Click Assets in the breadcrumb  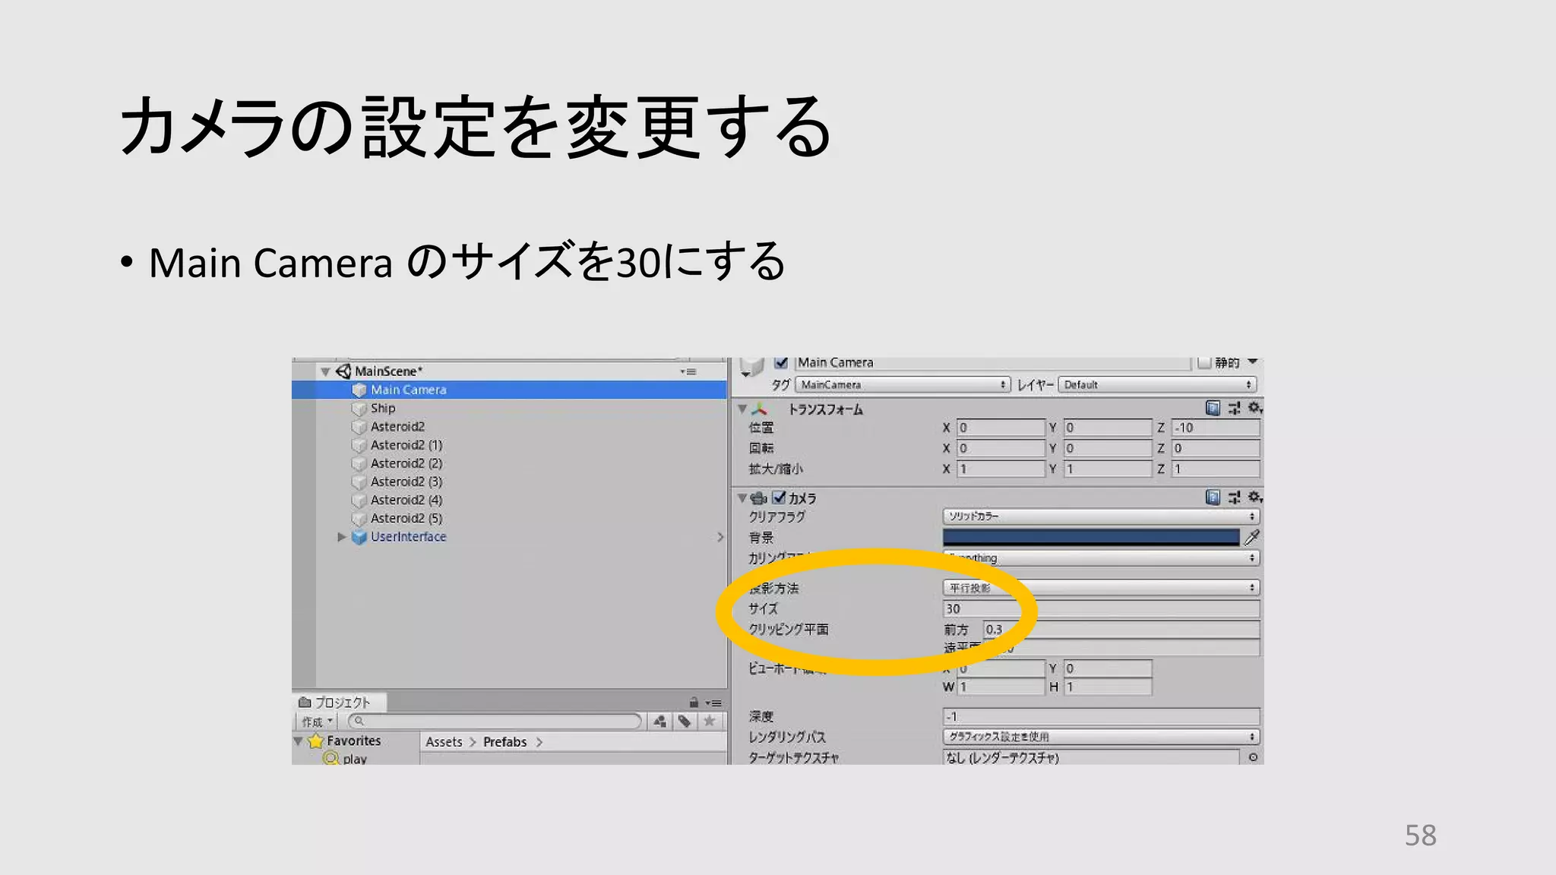444,742
